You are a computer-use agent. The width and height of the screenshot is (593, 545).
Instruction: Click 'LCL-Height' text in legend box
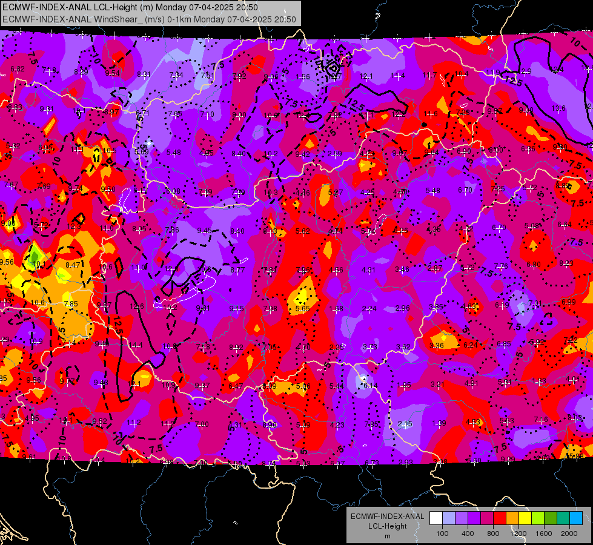click(x=387, y=526)
